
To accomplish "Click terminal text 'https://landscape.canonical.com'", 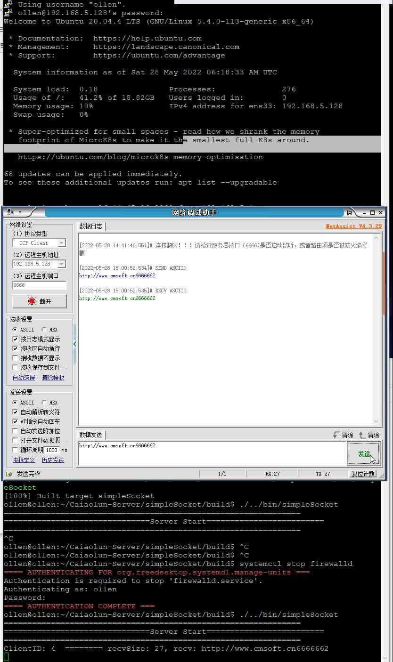I will click(x=166, y=47).
